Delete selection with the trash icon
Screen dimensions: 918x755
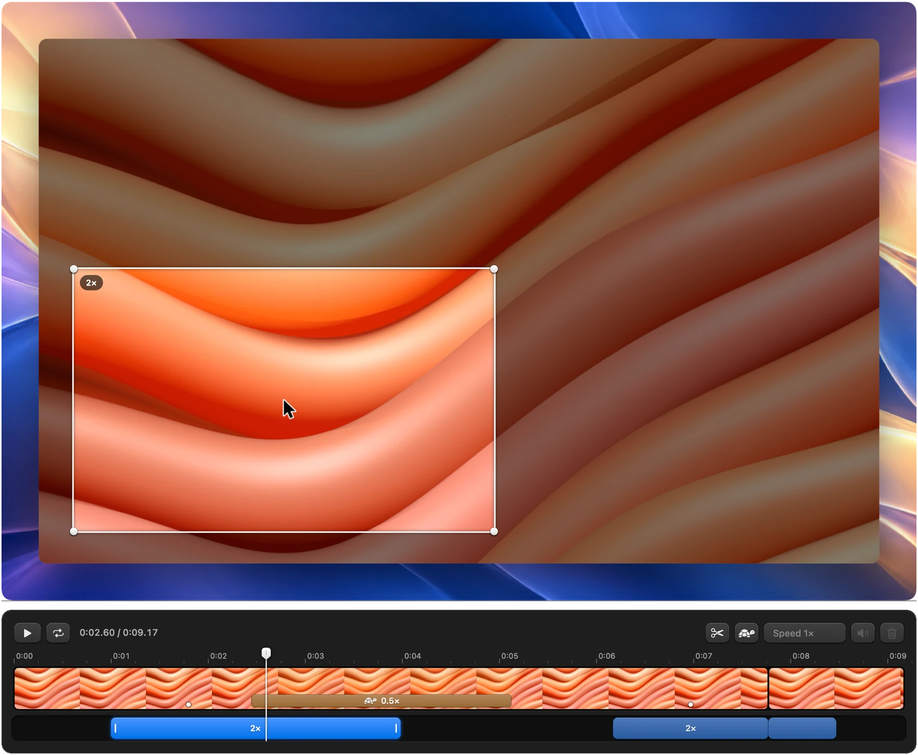click(x=892, y=633)
